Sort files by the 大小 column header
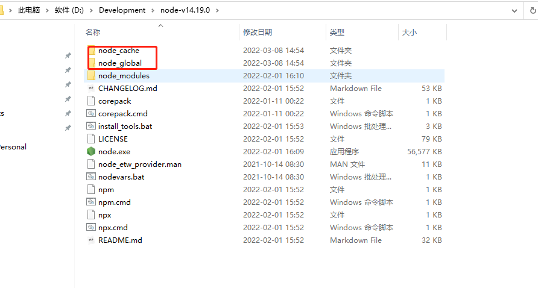The width and height of the screenshot is (538, 288). coord(410,32)
